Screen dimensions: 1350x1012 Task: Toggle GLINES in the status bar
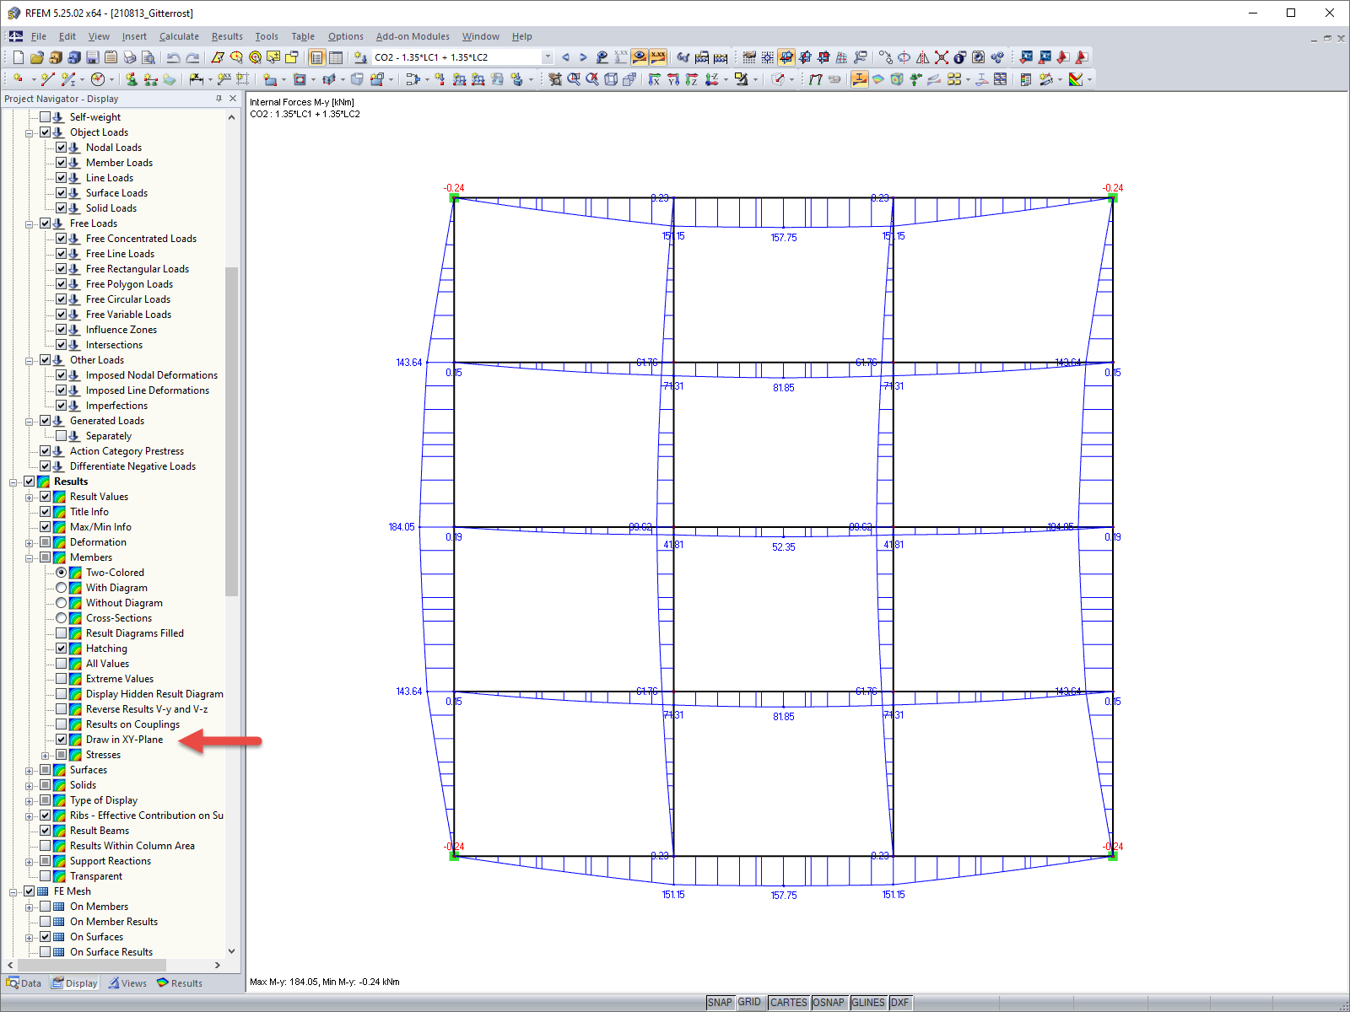click(x=868, y=1002)
